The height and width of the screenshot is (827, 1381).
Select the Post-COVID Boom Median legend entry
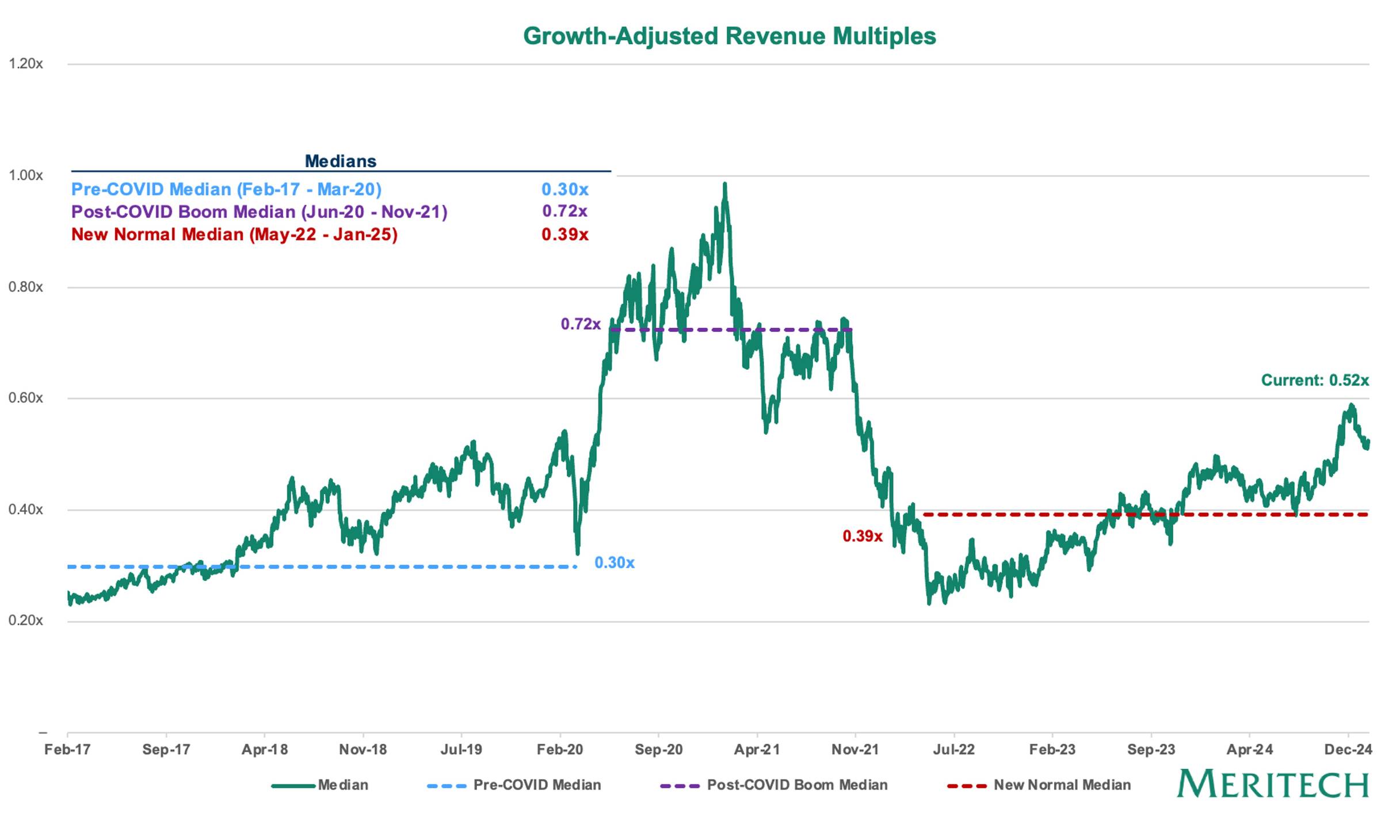[x=774, y=785]
